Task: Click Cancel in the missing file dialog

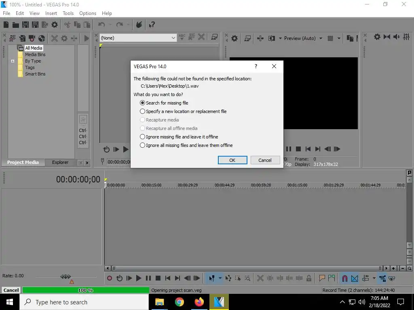Action: tap(265, 160)
